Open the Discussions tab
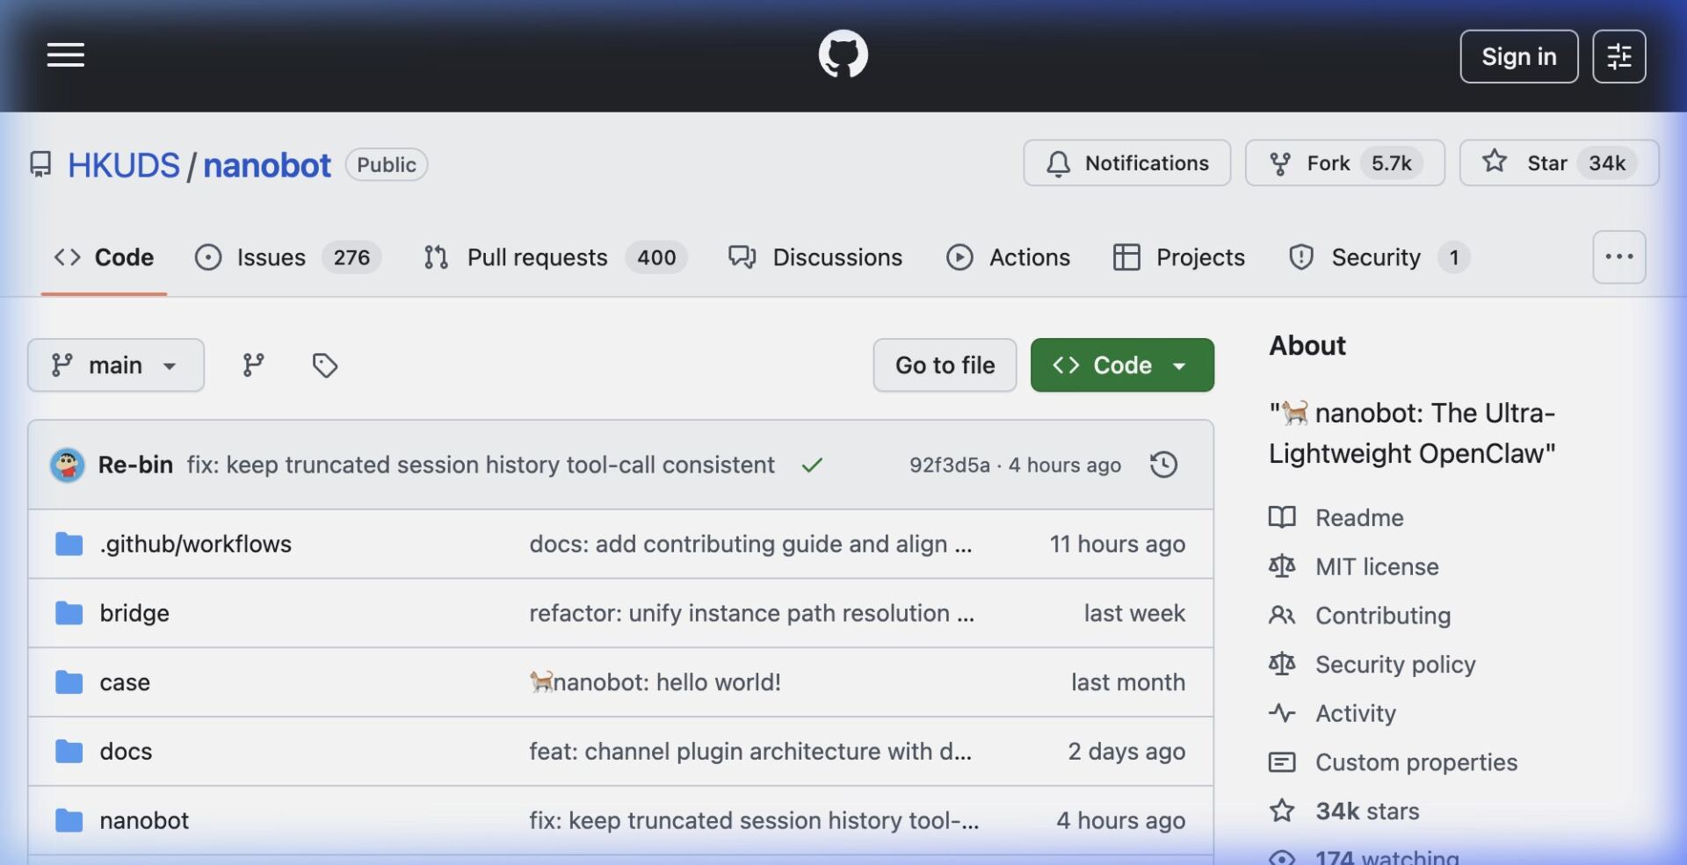The width and height of the screenshot is (1687, 865). pyautogui.click(x=815, y=257)
